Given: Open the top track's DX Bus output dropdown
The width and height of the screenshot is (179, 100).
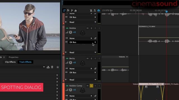Looking at the screenshot, I should [x=83, y=17].
